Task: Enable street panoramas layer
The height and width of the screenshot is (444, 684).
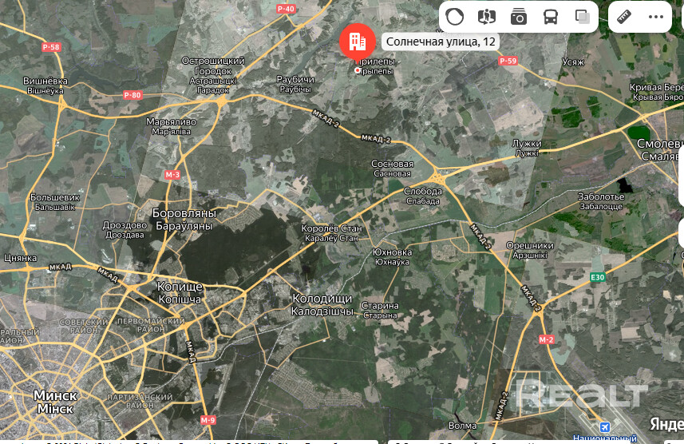Action: [x=487, y=17]
